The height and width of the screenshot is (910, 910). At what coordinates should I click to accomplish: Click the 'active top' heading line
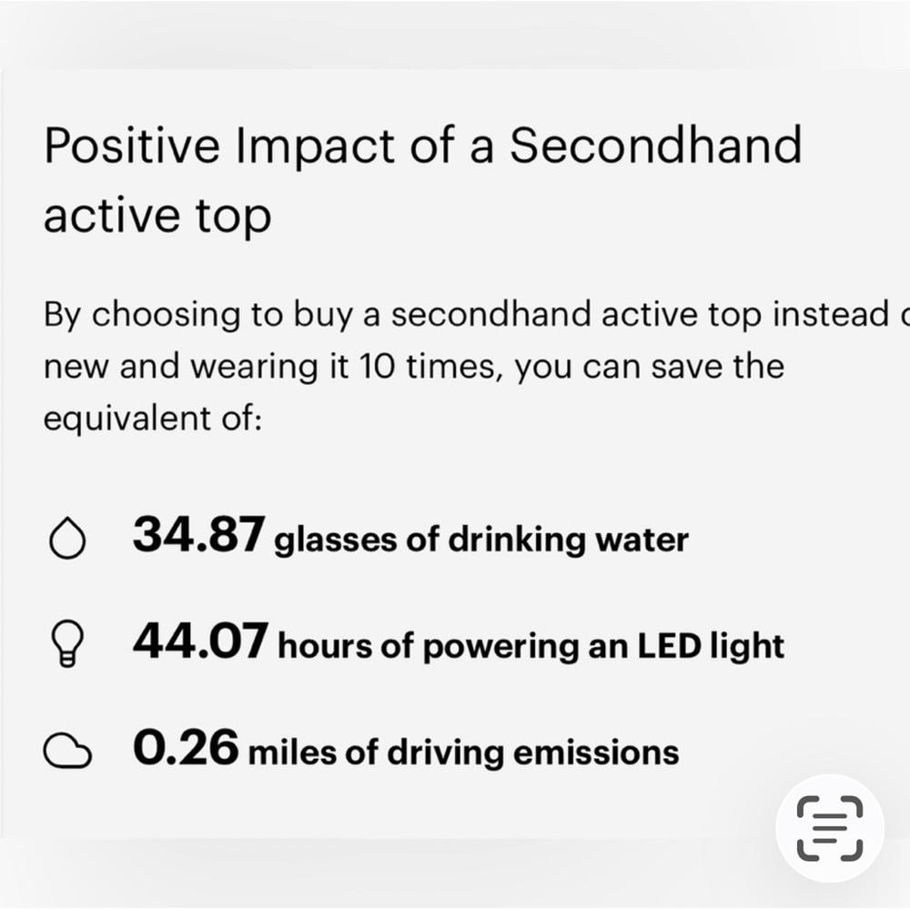coord(157,216)
